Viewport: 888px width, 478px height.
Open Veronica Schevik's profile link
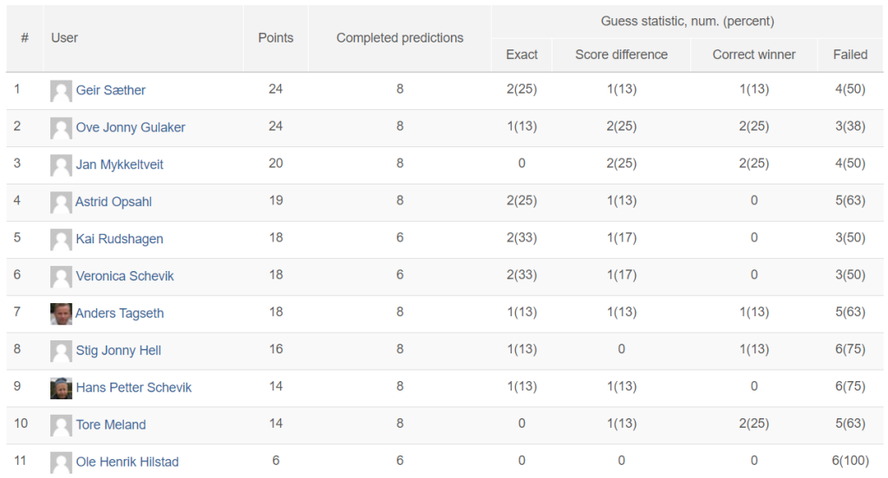[125, 276]
